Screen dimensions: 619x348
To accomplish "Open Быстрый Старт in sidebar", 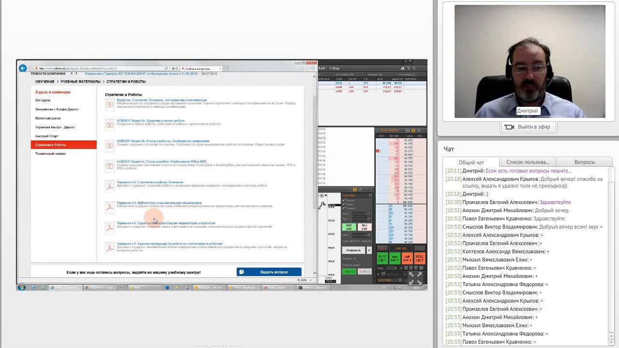I will [46, 136].
